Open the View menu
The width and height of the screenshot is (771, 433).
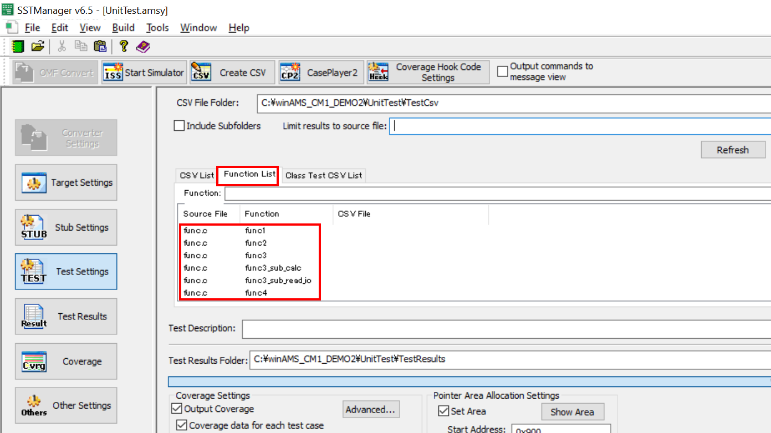pos(90,28)
